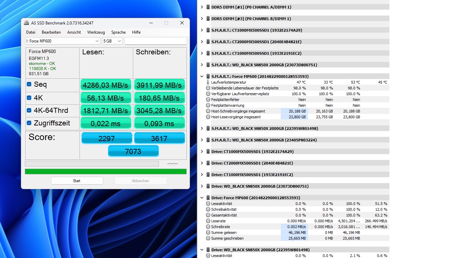Minimize the AS SSD Benchmark window
This screenshot has width=457, height=258.
click(x=150, y=23)
